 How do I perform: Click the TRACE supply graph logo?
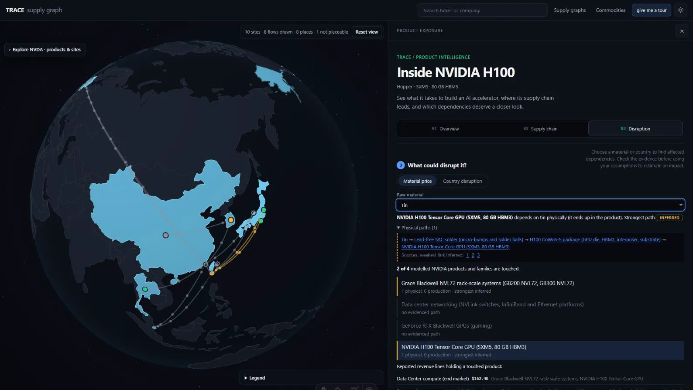coord(34,10)
